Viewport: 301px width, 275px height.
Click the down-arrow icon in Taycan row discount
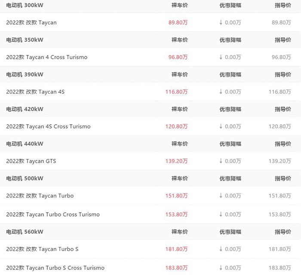coord(221,22)
